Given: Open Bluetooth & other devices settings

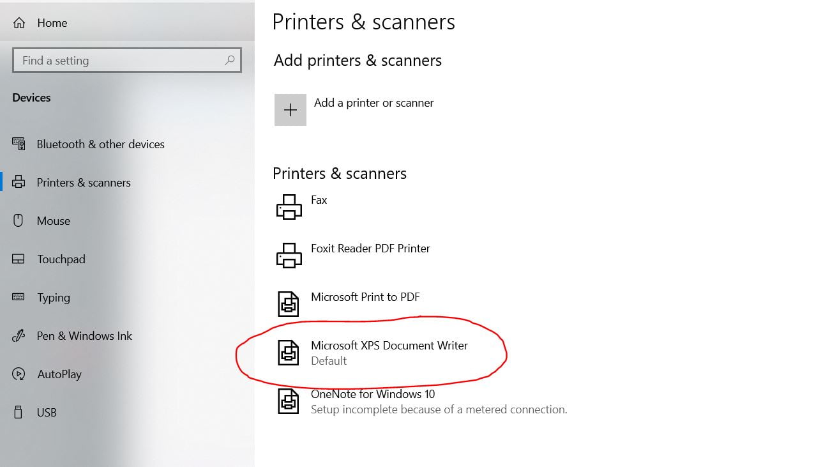Looking at the screenshot, I should pos(100,144).
